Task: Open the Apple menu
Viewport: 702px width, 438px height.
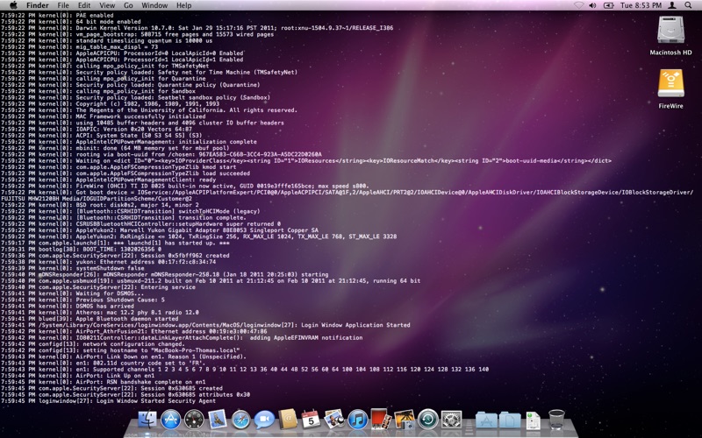Action: pos(13,5)
